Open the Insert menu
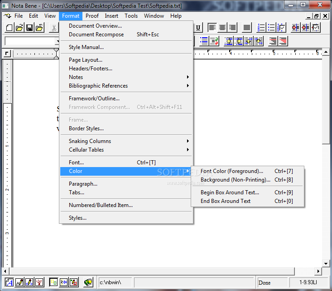Image resolution: width=332 pixels, height=291 pixels. pos(111,16)
